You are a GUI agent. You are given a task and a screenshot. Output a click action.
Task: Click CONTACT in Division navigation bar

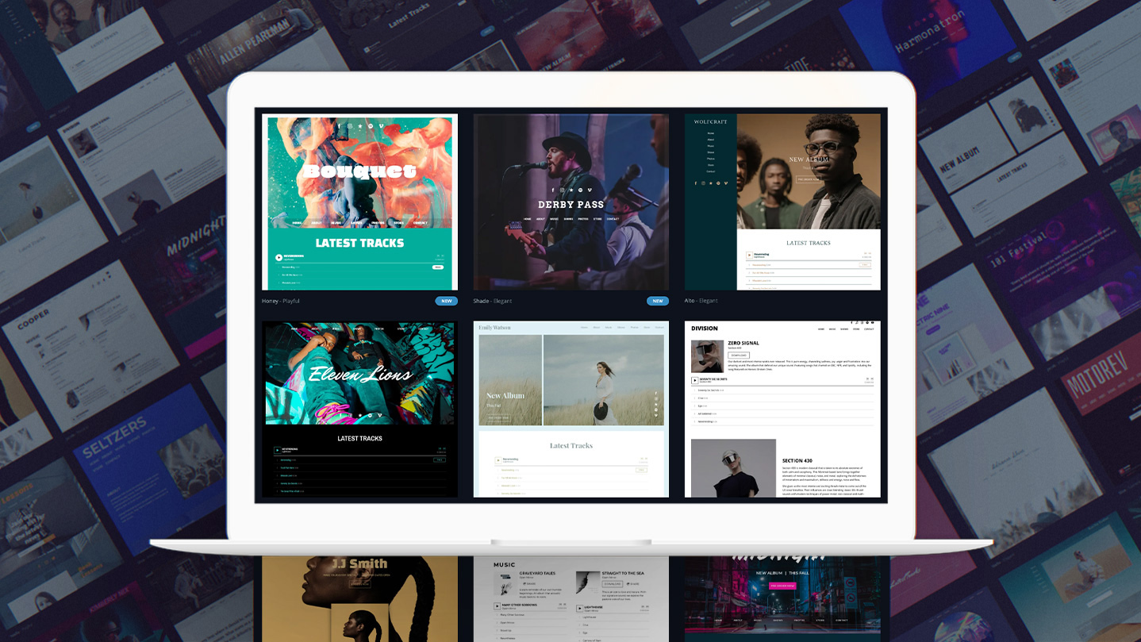(x=869, y=329)
